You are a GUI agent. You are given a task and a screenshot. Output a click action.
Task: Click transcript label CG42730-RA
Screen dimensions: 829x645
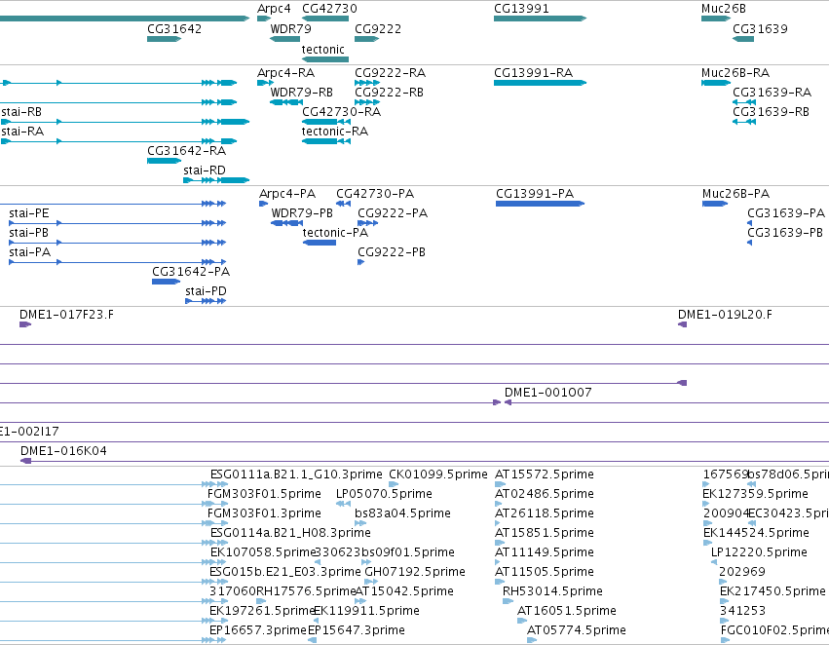coord(342,112)
